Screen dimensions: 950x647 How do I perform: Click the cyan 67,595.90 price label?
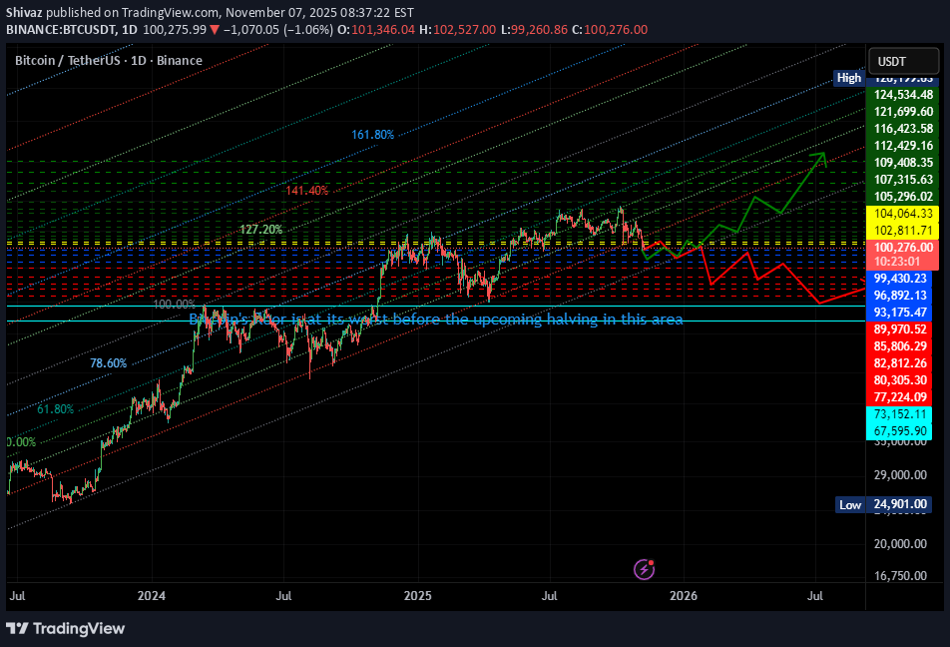900,431
